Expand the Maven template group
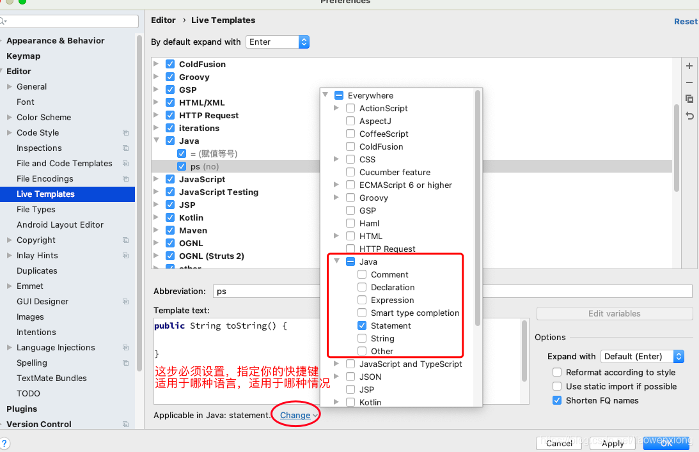The image size is (699, 452). click(x=157, y=230)
